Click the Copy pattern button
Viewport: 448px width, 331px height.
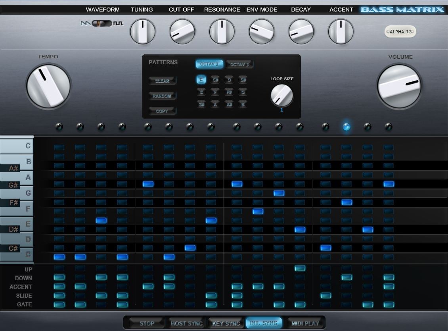pos(162,111)
